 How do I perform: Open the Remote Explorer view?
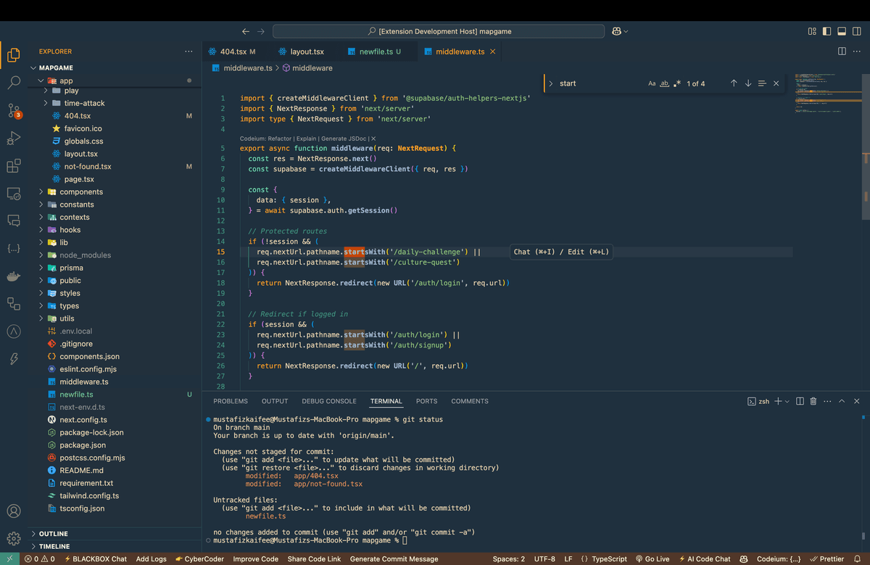coord(13,194)
